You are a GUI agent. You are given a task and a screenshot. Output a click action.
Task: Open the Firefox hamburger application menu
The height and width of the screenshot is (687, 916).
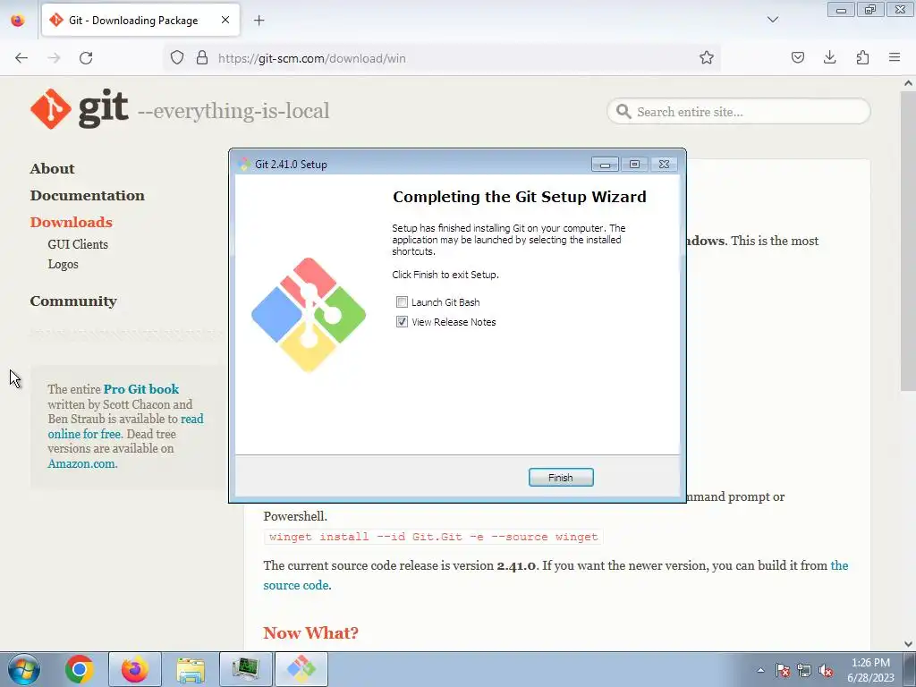[895, 58]
